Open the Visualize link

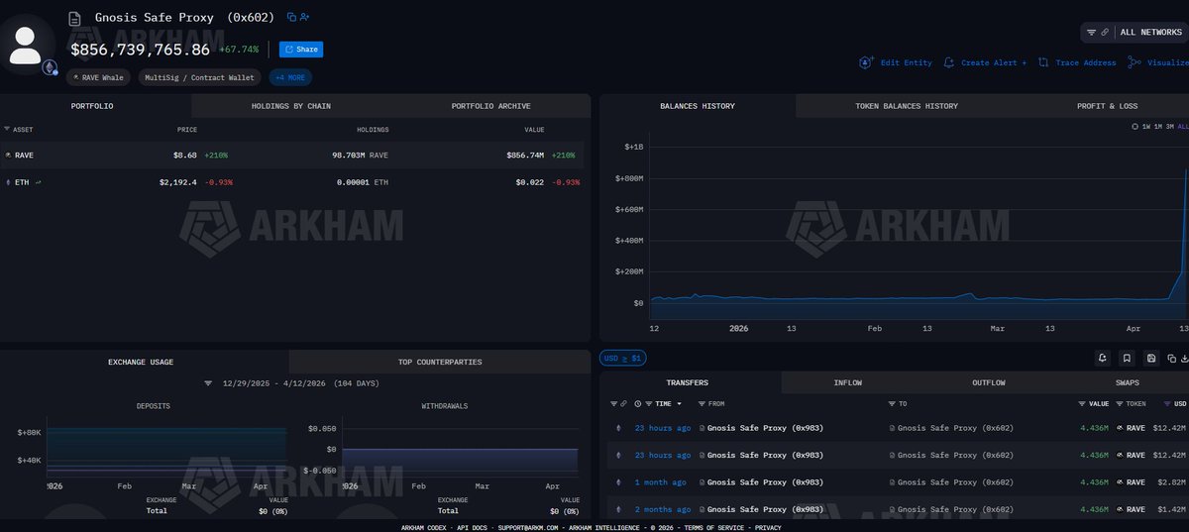tap(1167, 62)
